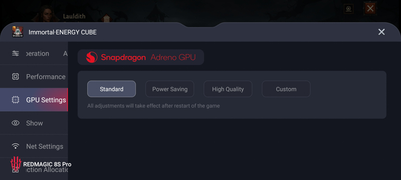Click the GPU Settings chip icon

(x=16, y=99)
